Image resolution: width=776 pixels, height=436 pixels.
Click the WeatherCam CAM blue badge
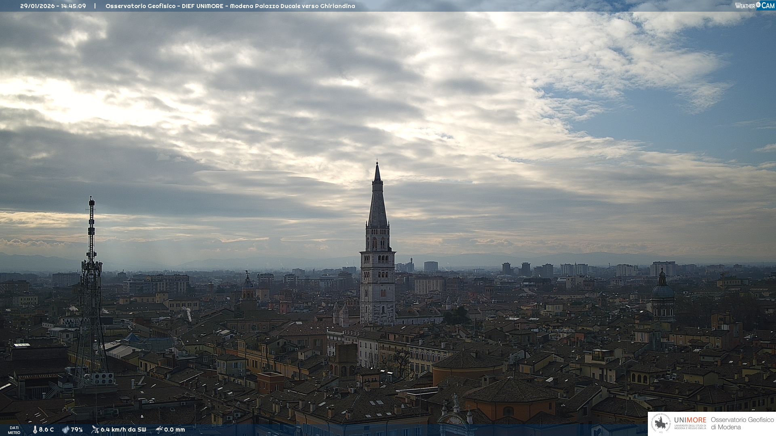coord(768,5)
